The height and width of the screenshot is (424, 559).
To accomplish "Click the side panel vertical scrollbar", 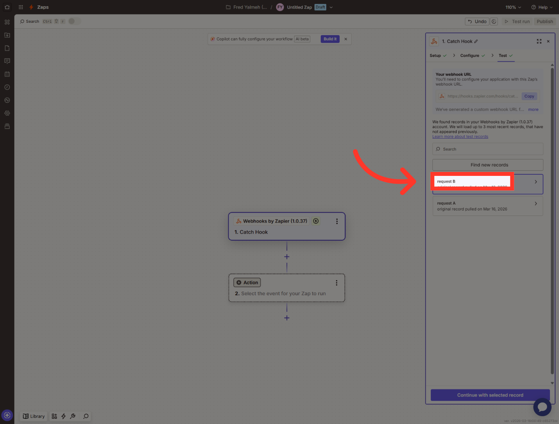I will tap(552, 221).
